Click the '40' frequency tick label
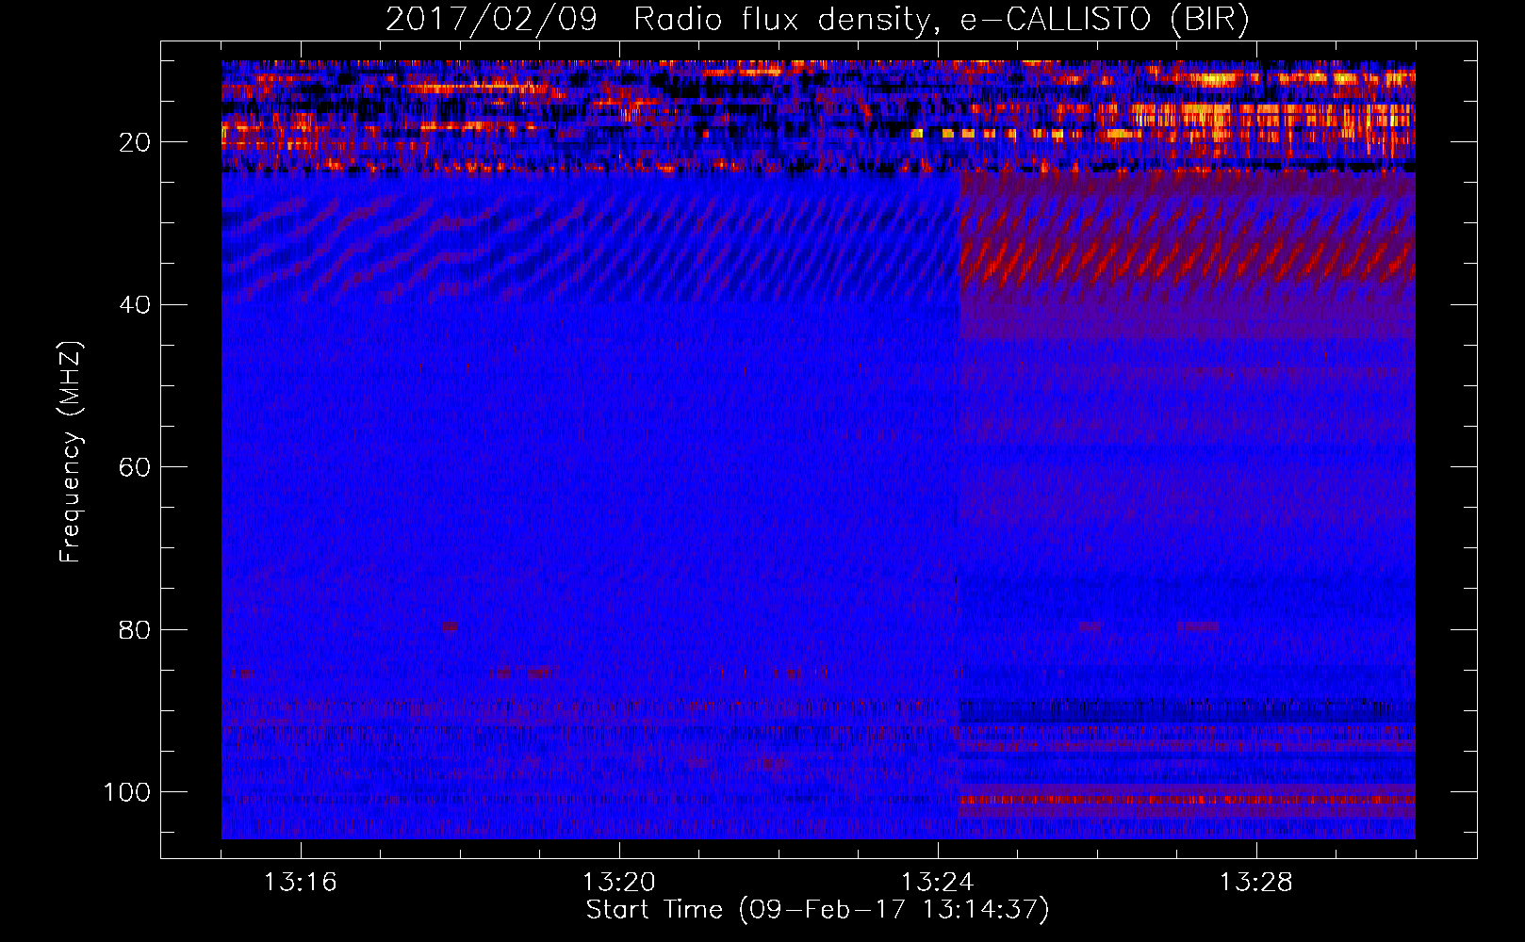1525x942 pixels. 135,304
